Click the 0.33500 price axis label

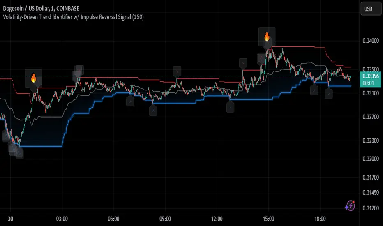click(371, 69)
